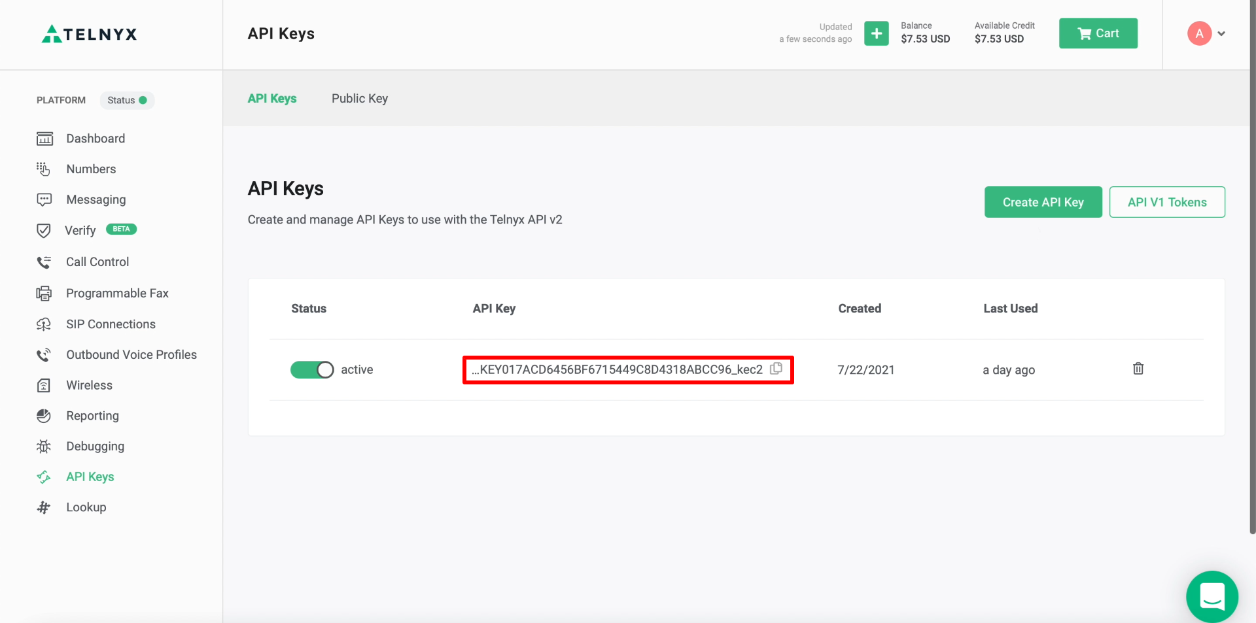Click the Programmable Fax printer icon

[44, 294]
